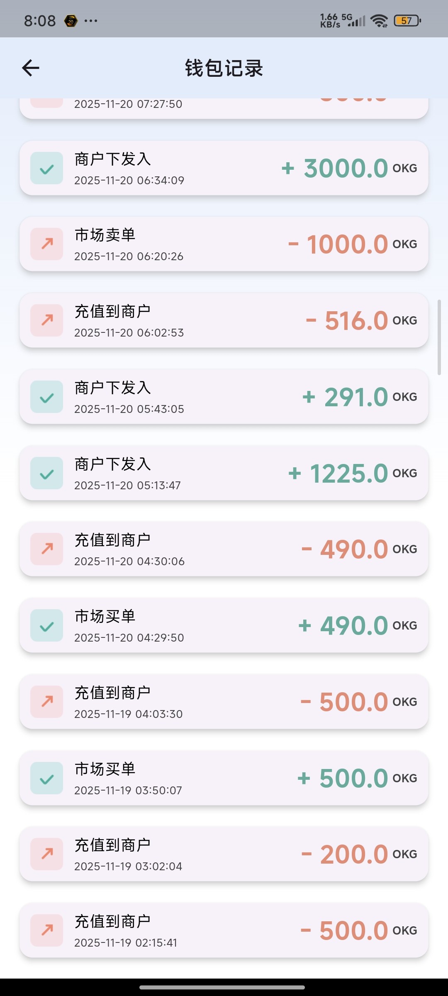Tap green check icon beside 291.0 OKG entry
Screen dimensions: 448x996
(47, 397)
